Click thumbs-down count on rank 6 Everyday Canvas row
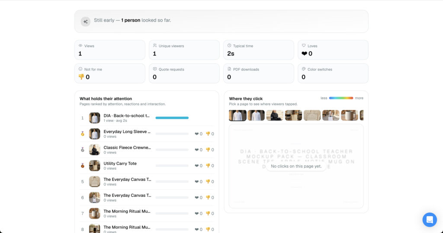443x233 pixels. point(210,198)
